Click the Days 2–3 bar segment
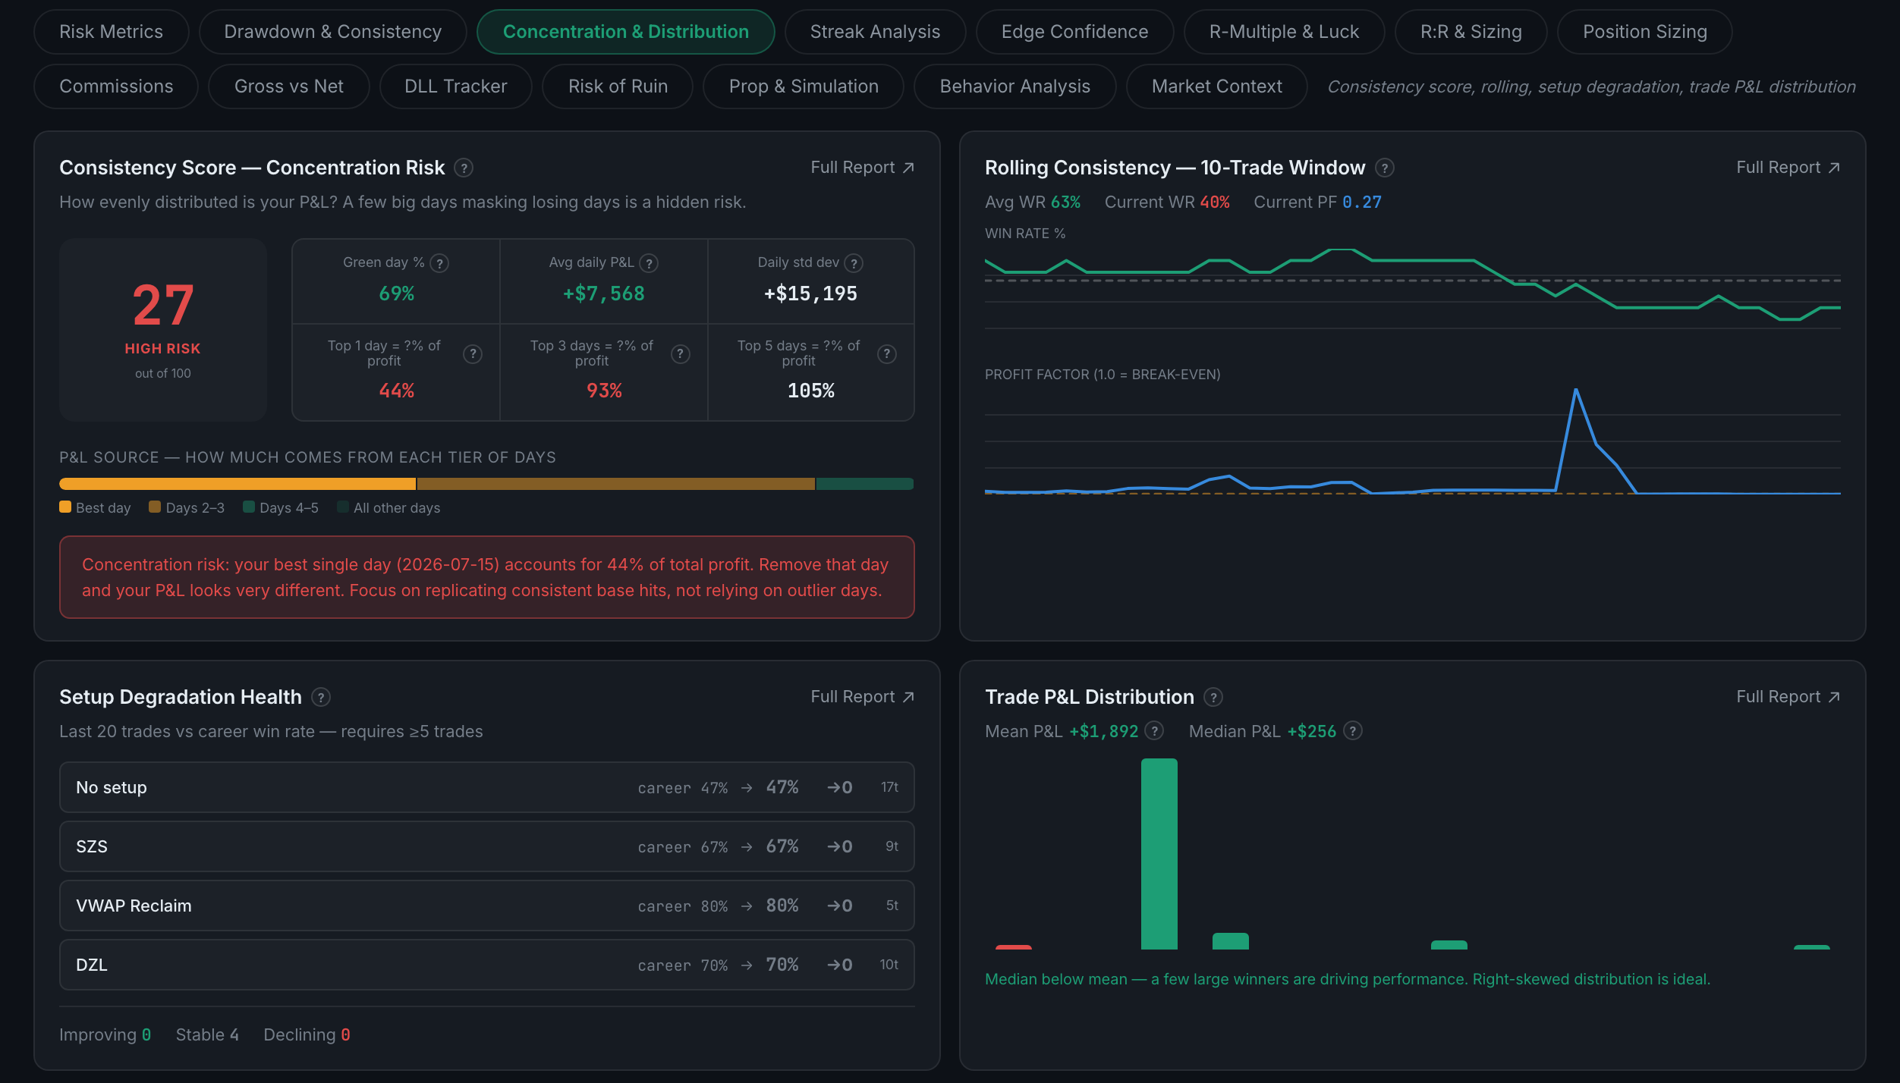The image size is (1900, 1083). (615, 484)
